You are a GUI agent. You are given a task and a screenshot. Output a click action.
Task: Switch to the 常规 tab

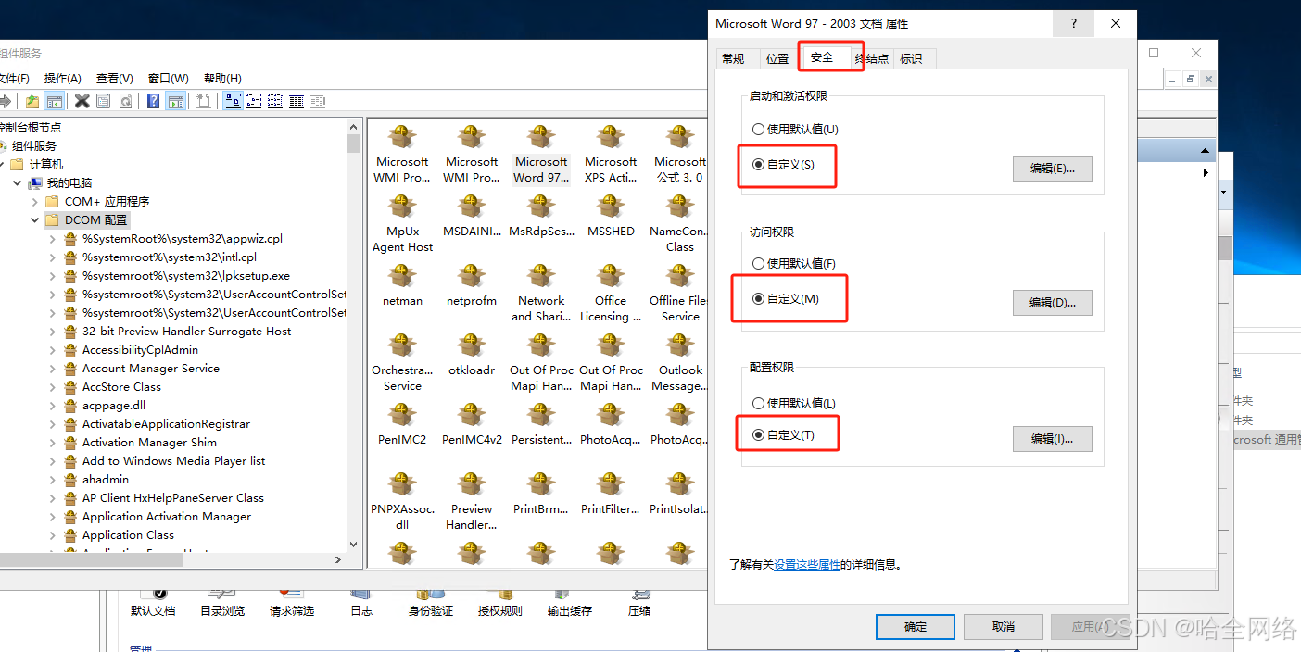[733, 58]
